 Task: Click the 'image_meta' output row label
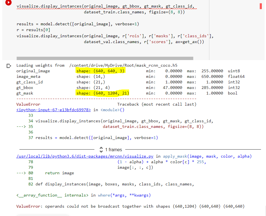click(x=28, y=76)
